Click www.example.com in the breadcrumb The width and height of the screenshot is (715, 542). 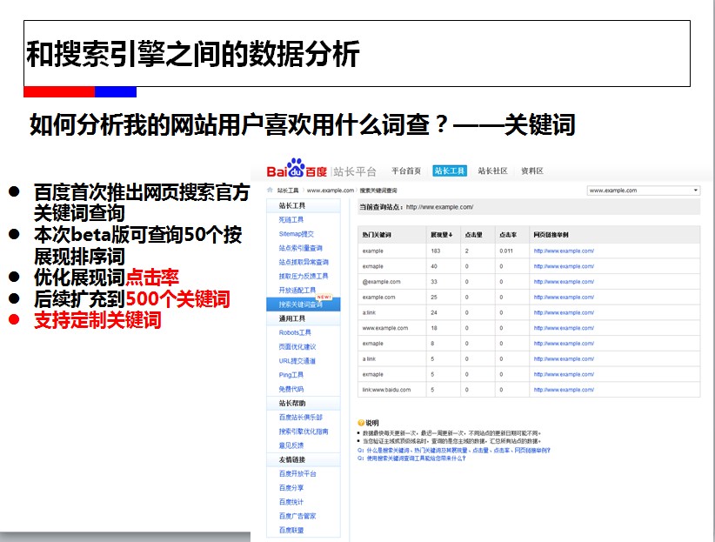(x=331, y=191)
